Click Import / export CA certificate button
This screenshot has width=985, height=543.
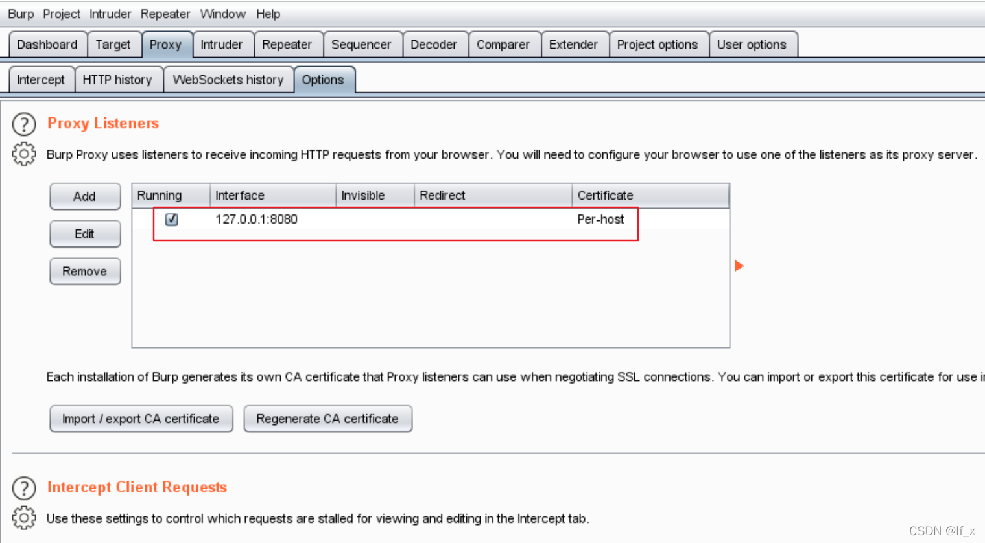pos(141,419)
